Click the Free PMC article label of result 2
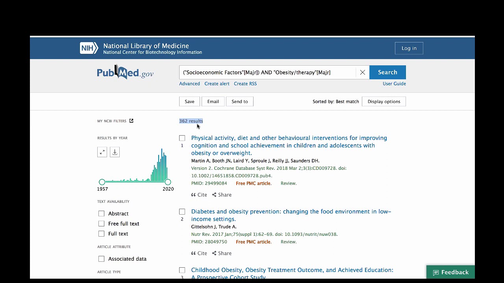The width and height of the screenshot is (504, 283). (254, 242)
